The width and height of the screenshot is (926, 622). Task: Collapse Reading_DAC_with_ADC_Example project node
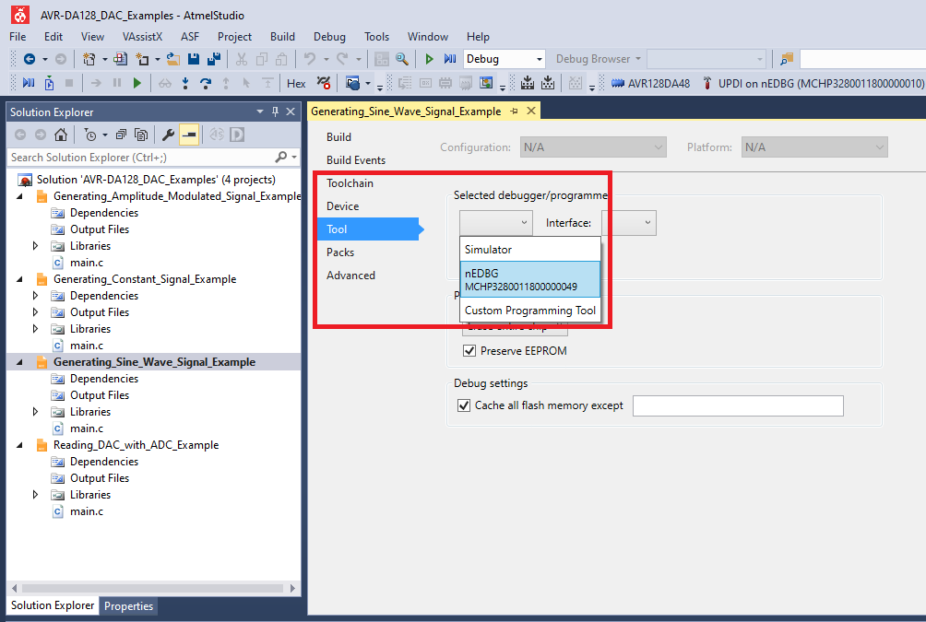(x=19, y=445)
